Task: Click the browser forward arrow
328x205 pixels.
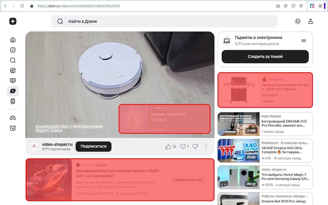Action: coord(14,6)
